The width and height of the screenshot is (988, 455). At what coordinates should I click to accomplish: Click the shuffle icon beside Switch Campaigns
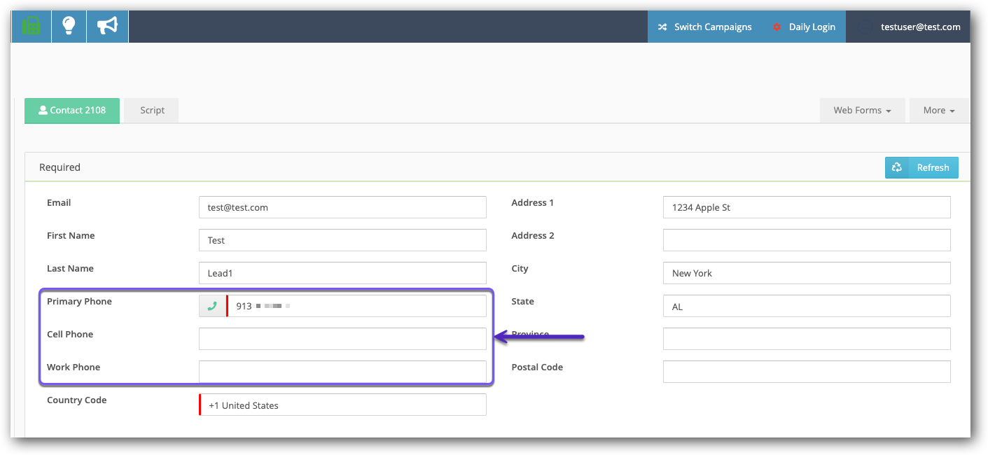pyautogui.click(x=662, y=27)
